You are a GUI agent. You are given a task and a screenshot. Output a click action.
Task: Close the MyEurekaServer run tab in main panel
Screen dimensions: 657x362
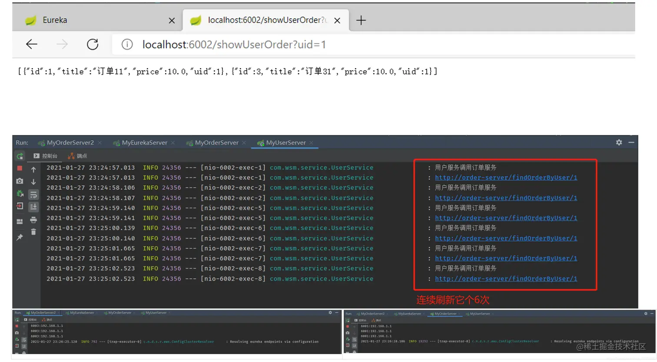coord(173,142)
